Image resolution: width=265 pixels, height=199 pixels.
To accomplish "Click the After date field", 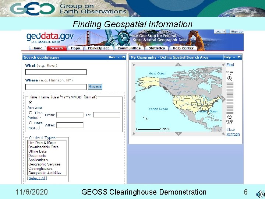I will coord(70,125).
